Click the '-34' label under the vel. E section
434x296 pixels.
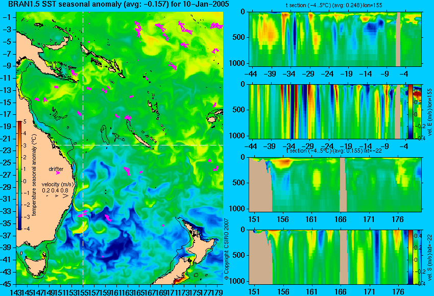click(290, 146)
